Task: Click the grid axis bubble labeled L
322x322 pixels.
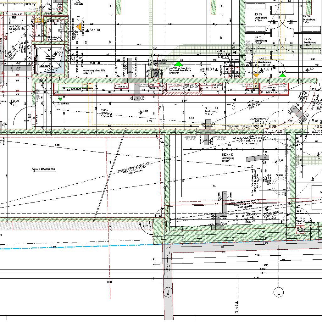Action: [279, 292]
